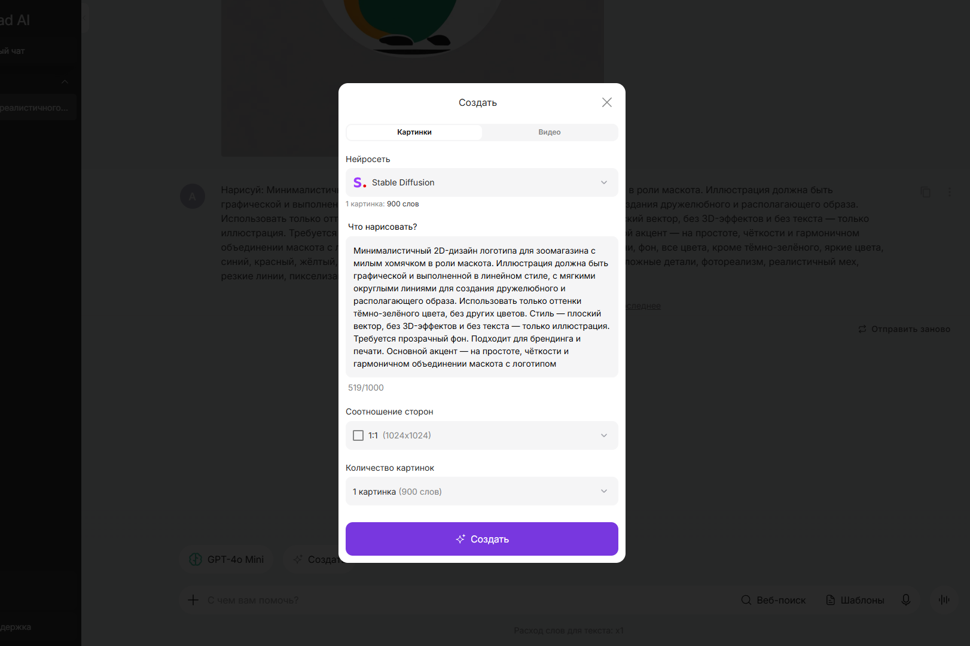The height and width of the screenshot is (646, 970).
Task: Close the Создать dialog with X icon
Action: (x=607, y=102)
